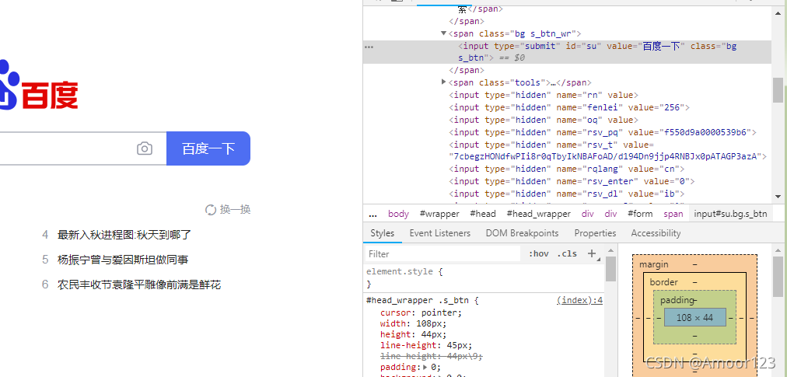Select the hidden input name fenlei line
This screenshot has height=377, width=787.
click(x=569, y=107)
